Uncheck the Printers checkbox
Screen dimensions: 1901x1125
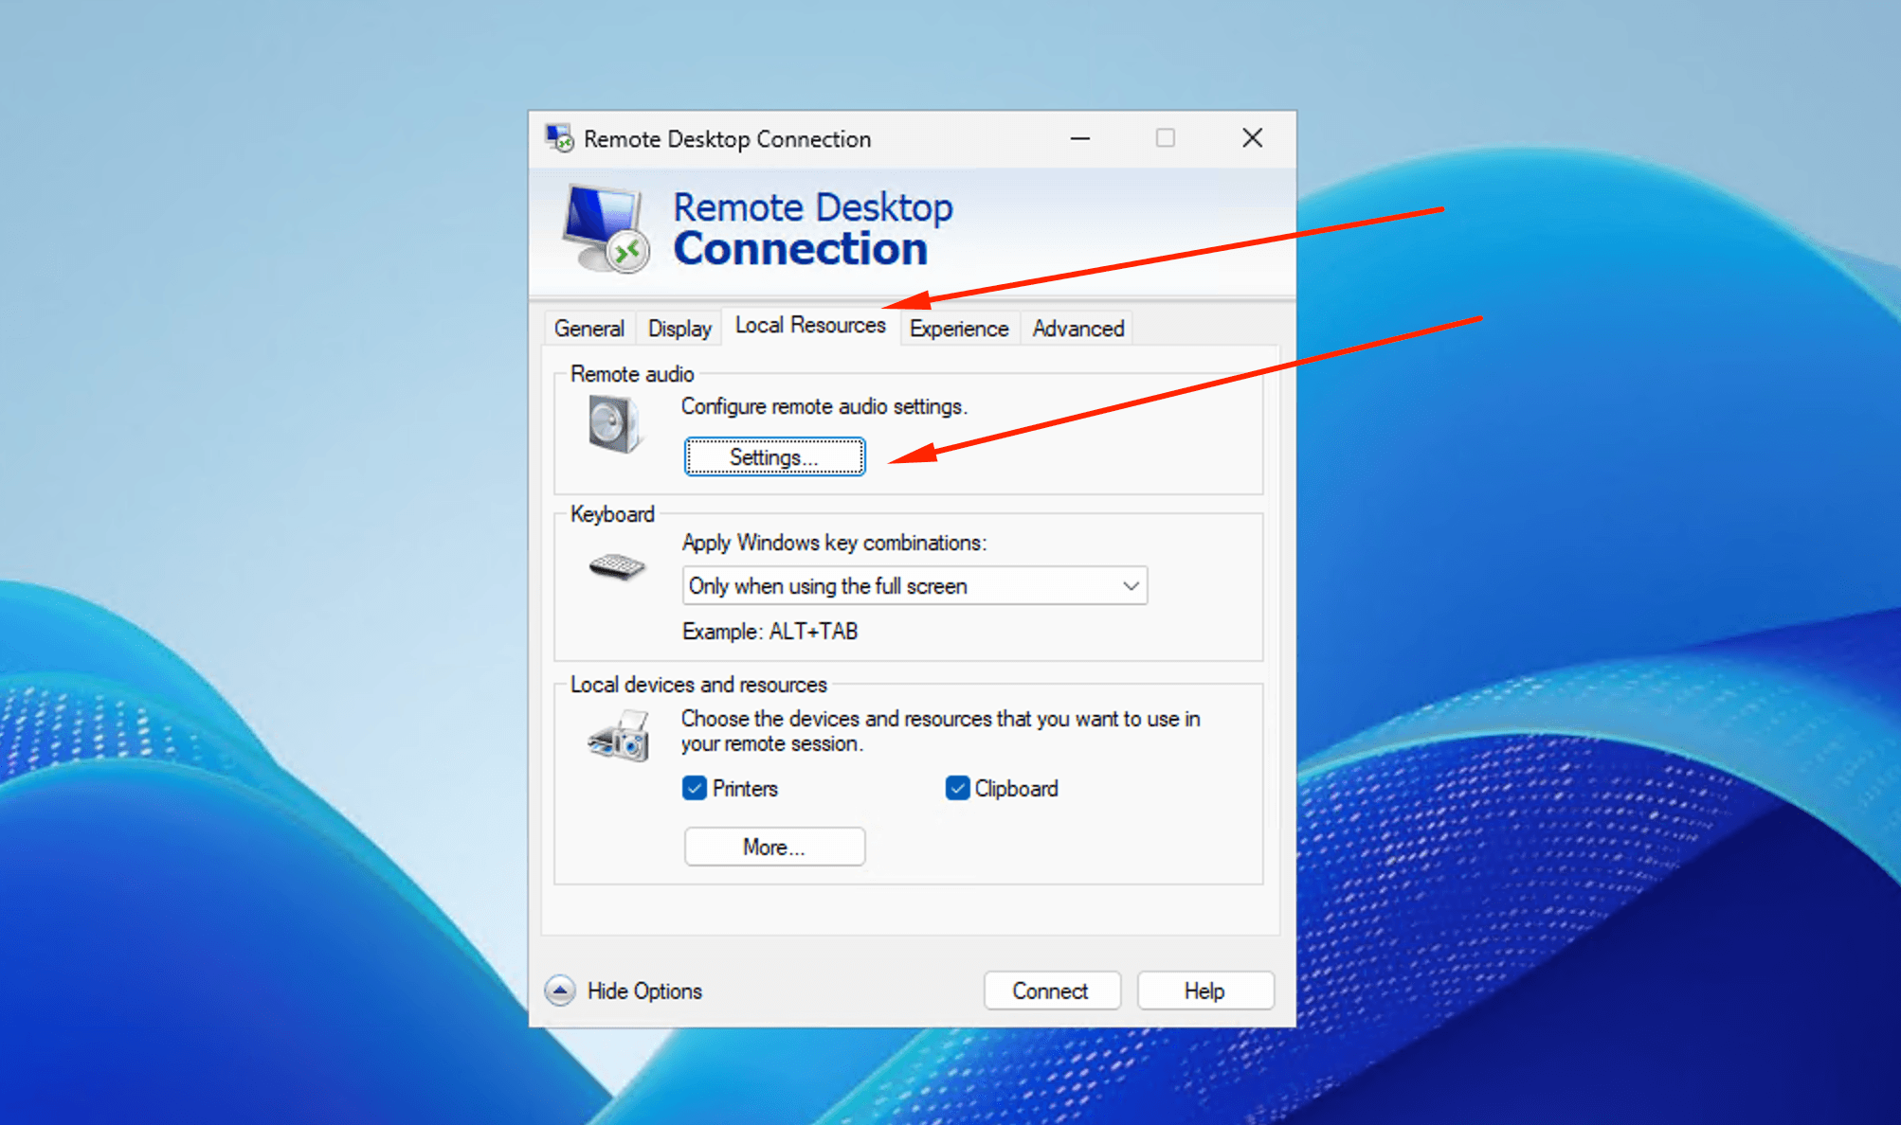[x=695, y=788]
